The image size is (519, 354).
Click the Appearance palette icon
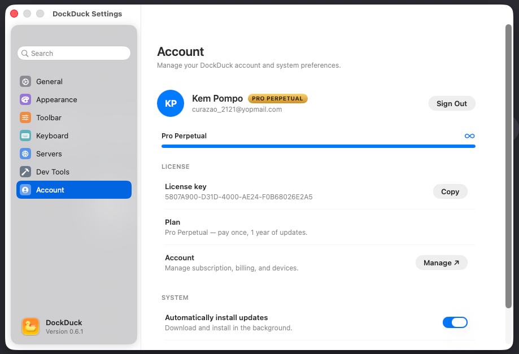25,99
